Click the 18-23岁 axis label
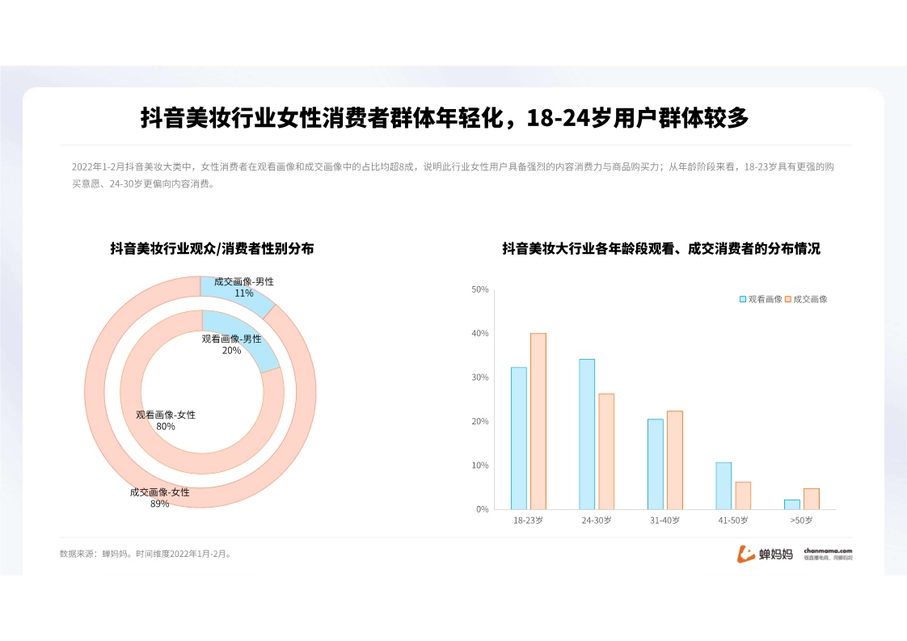Screen dimensions: 907x641 pos(528,521)
